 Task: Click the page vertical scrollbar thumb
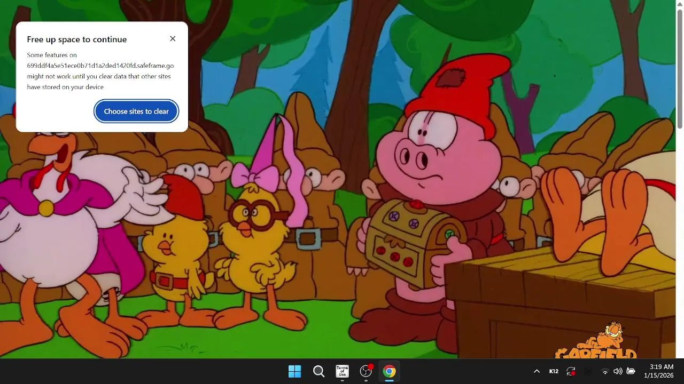coord(680,68)
